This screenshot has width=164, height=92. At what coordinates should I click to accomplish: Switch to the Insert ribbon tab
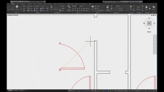(x=18, y=4)
